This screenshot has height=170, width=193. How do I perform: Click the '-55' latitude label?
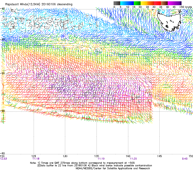pos(2,111)
